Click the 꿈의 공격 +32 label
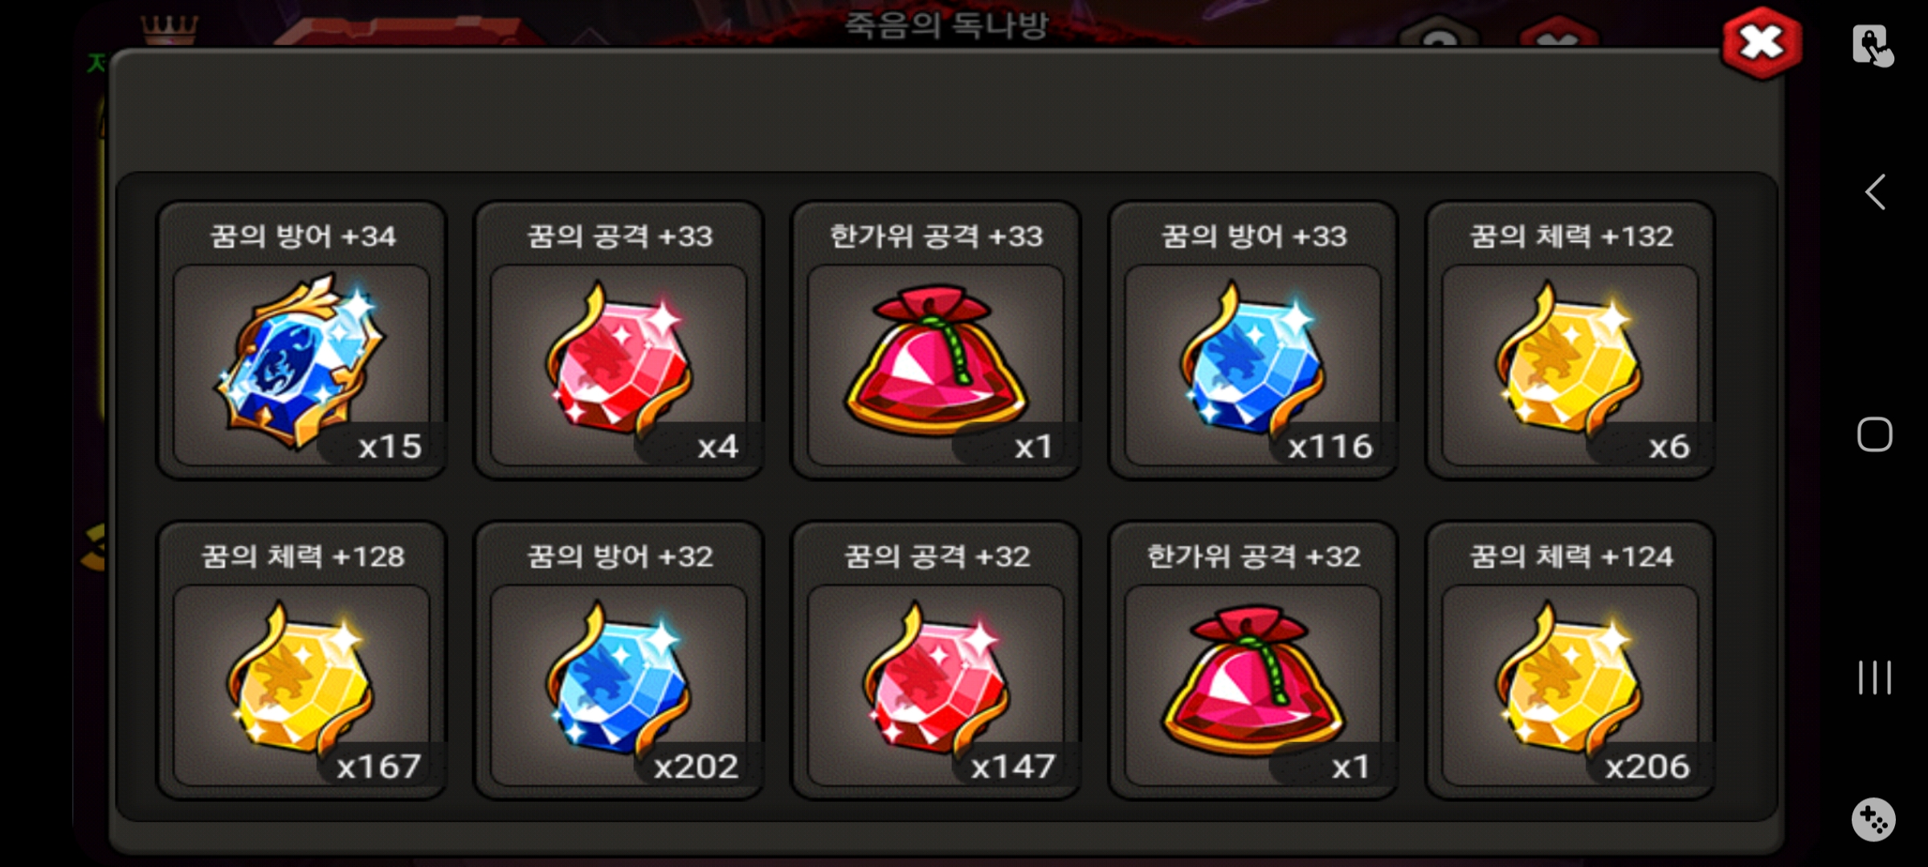The width and height of the screenshot is (1928, 867). [937, 556]
